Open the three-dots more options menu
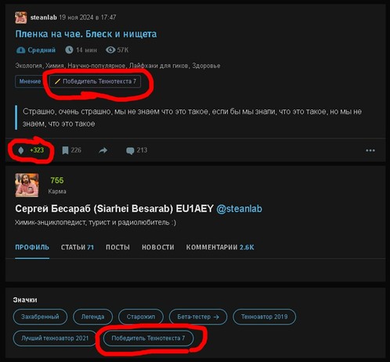This screenshot has height=362, width=390. coord(370,150)
